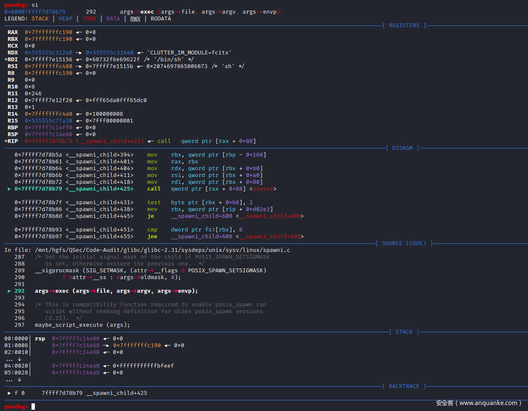Screen dimensions: 528x411
Task: Click the SOURCE (CODE) section header
Action: [404, 243]
